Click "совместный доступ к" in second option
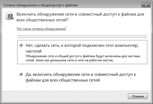The image size is (153, 104). pos(115,74)
